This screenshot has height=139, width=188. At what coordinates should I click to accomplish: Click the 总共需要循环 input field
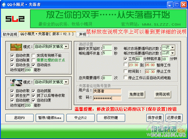pyautogui.click(x=107, y=78)
